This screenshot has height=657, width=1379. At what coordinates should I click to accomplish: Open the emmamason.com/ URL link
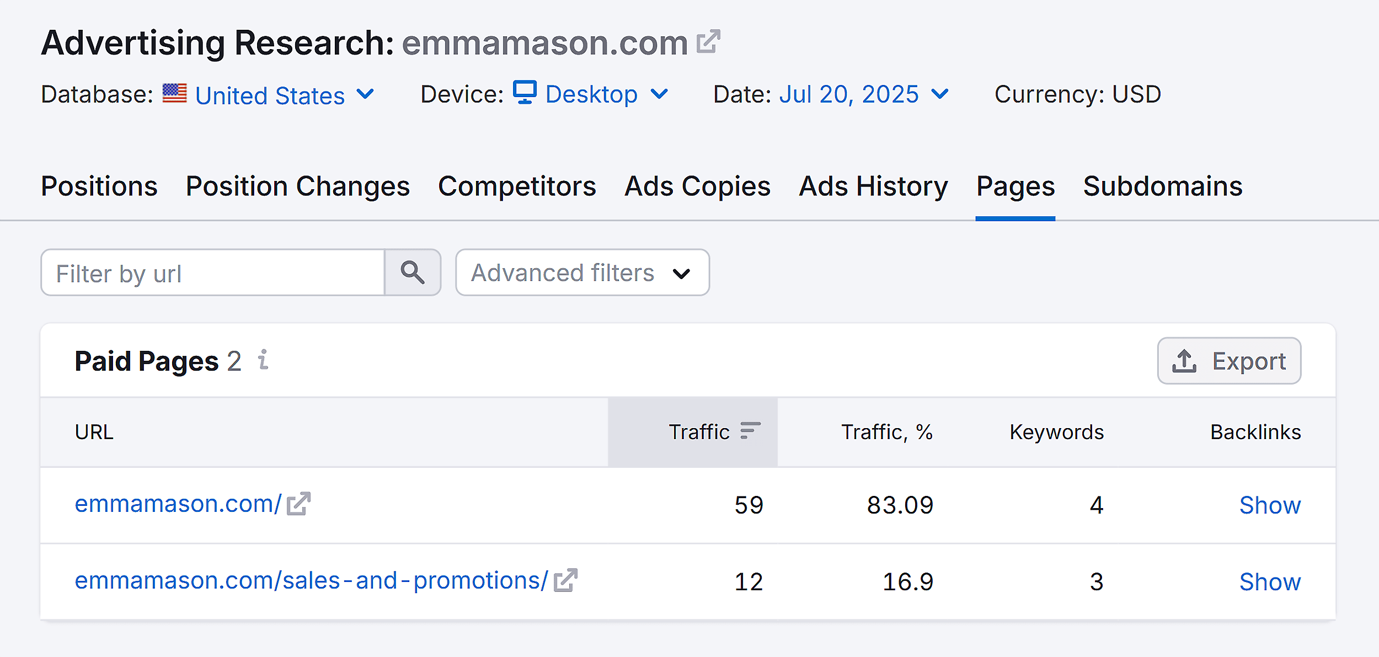coord(178,504)
